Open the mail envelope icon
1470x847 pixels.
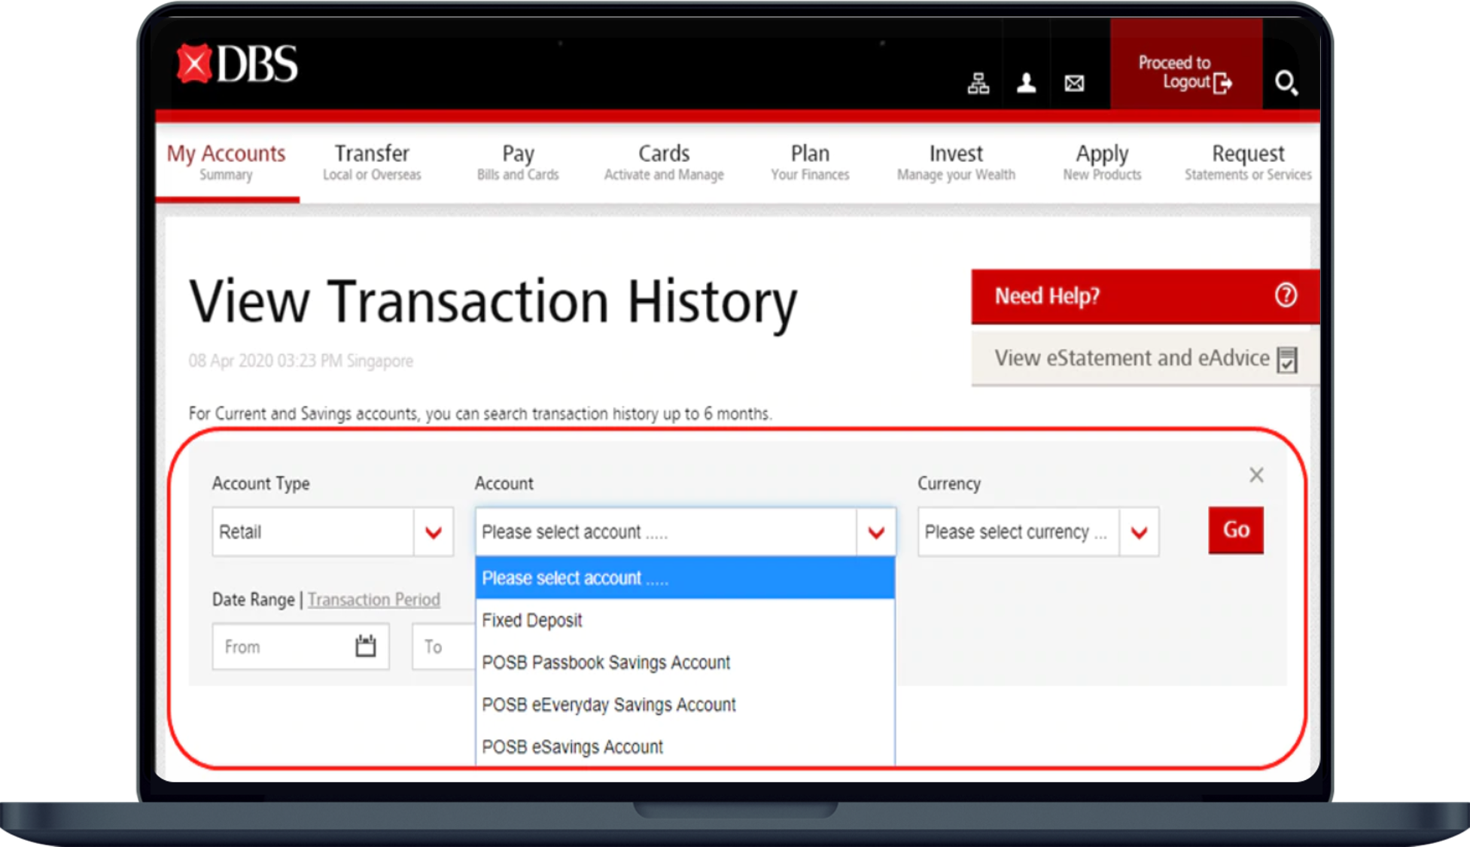click(x=1074, y=83)
